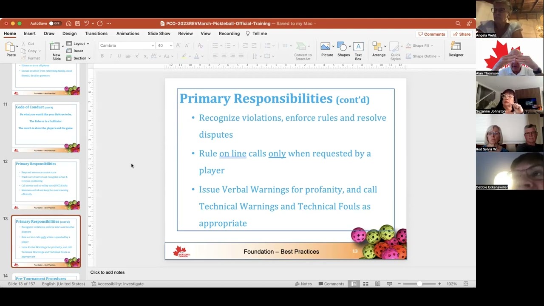Switch to Slide Sorter view icon
The height and width of the screenshot is (306, 544).
point(365,284)
